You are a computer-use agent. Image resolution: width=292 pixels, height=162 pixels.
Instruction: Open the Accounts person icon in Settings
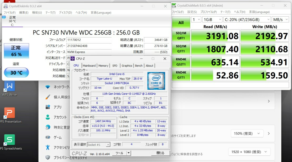pyautogui.click(x=48, y=117)
